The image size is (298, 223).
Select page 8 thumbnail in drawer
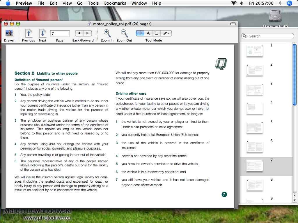[255, 185]
